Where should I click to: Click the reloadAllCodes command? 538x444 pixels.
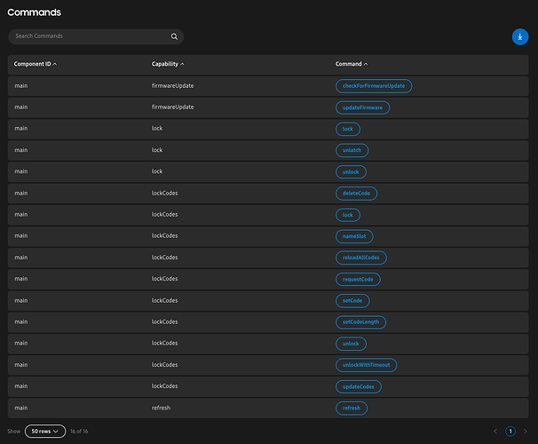coord(361,258)
